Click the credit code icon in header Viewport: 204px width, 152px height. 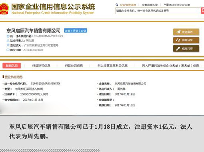click(x=8, y=36)
